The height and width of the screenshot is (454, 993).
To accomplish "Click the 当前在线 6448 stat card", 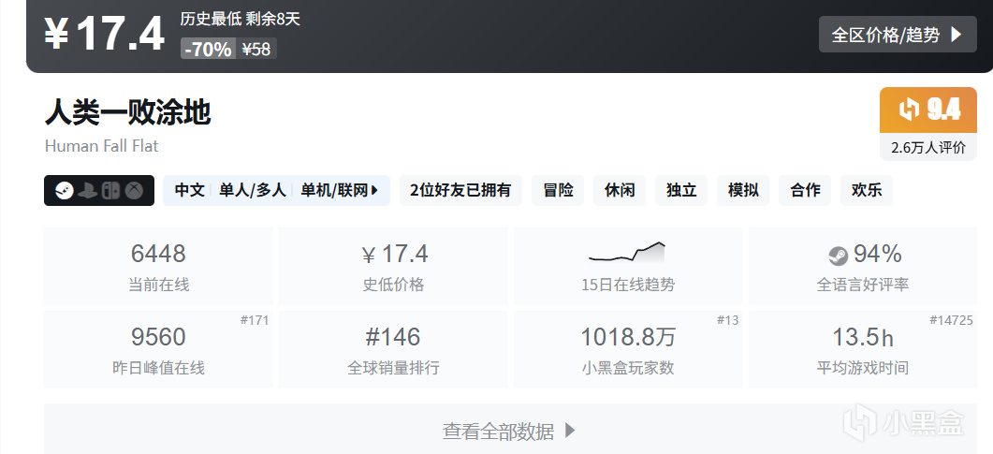I will pos(158,267).
